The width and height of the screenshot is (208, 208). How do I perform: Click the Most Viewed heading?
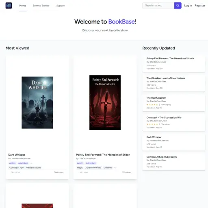pos(17,48)
